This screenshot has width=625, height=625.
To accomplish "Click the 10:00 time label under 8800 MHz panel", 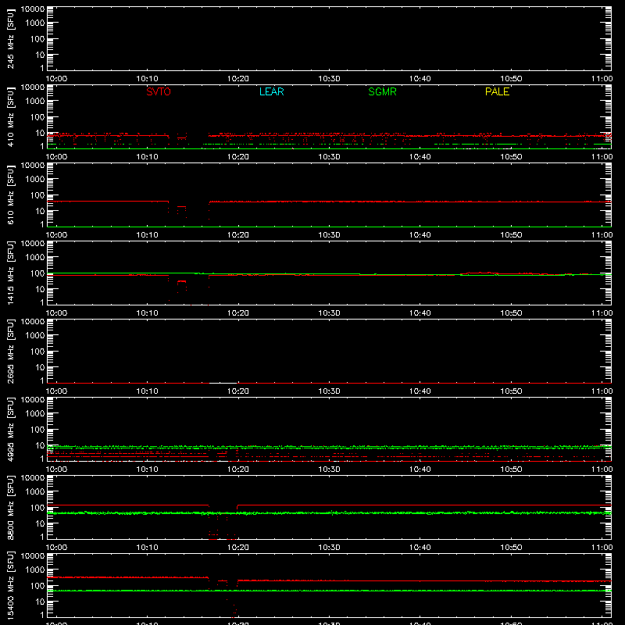I will pyautogui.click(x=56, y=548).
